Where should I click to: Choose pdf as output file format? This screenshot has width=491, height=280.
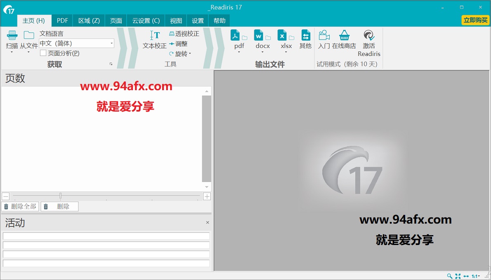click(236, 35)
